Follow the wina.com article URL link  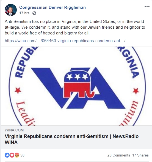click(x=65, y=41)
